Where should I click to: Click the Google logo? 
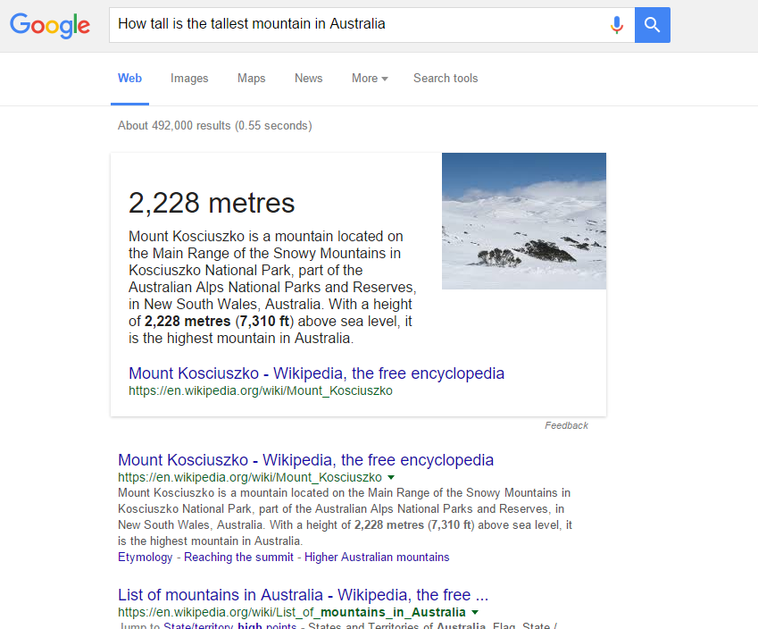click(x=50, y=25)
